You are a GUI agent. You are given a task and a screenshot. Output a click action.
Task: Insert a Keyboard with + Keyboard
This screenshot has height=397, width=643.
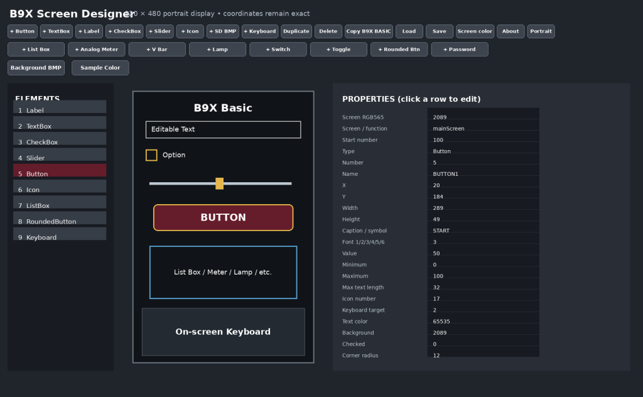[260, 31]
